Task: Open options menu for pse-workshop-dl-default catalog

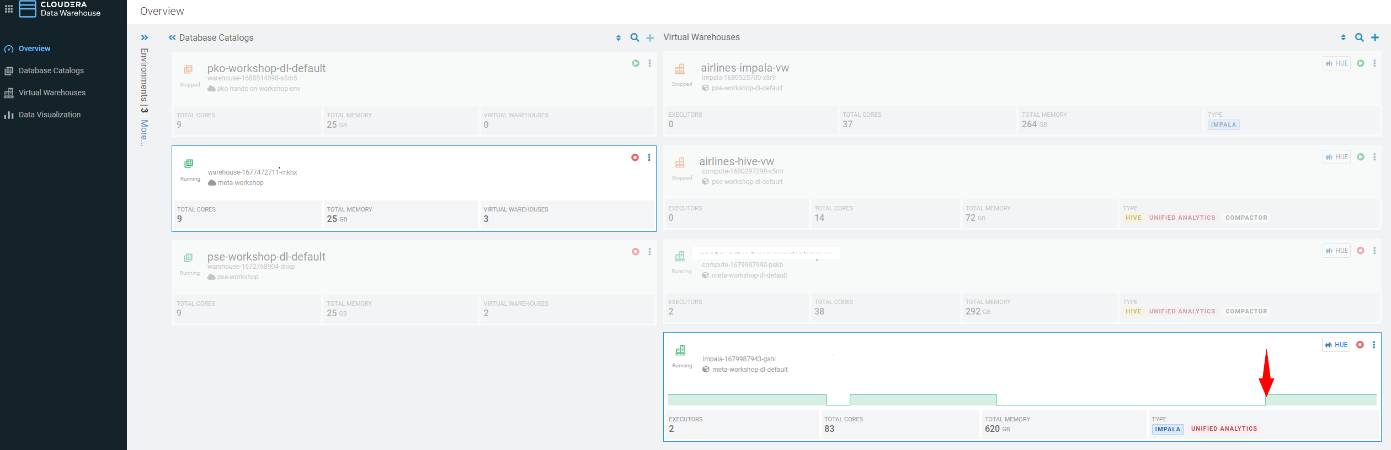Action: pyautogui.click(x=650, y=252)
